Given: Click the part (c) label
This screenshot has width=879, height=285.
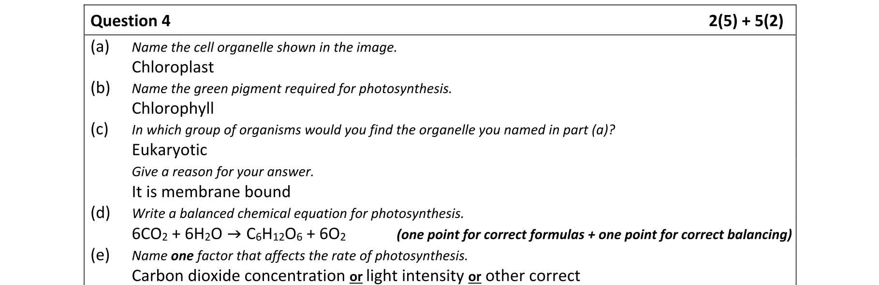Looking at the screenshot, I should (x=100, y=129).
